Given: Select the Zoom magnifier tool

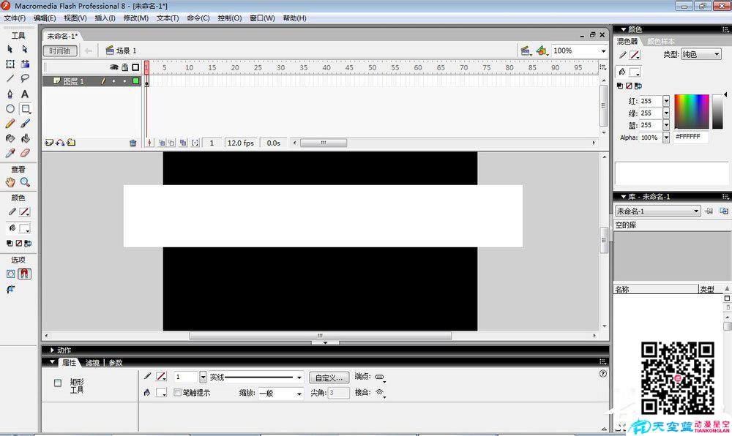Looking at the screenshot, I should [25, 182].
